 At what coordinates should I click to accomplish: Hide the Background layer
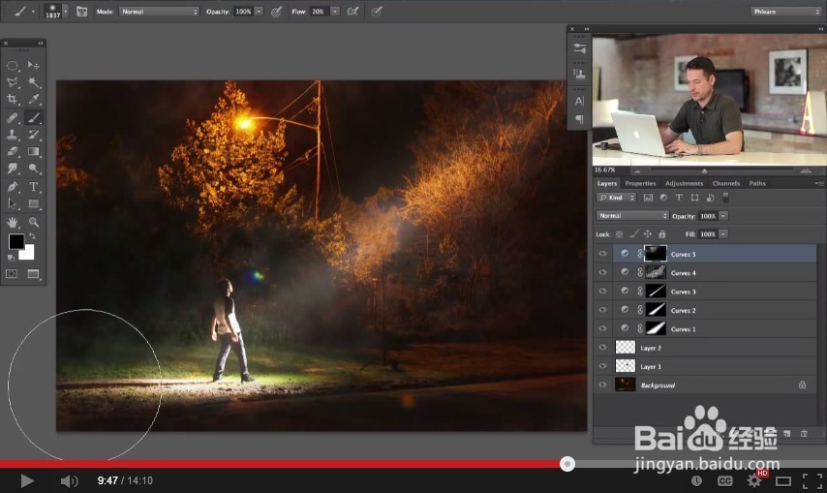coord(602,385)
